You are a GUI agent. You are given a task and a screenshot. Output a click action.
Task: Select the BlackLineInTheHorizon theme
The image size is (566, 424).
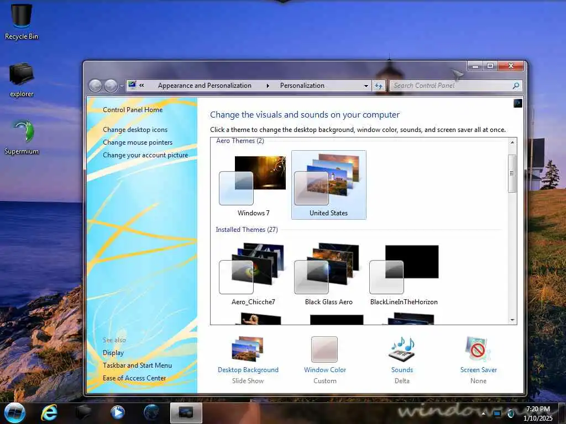(404, 274)
